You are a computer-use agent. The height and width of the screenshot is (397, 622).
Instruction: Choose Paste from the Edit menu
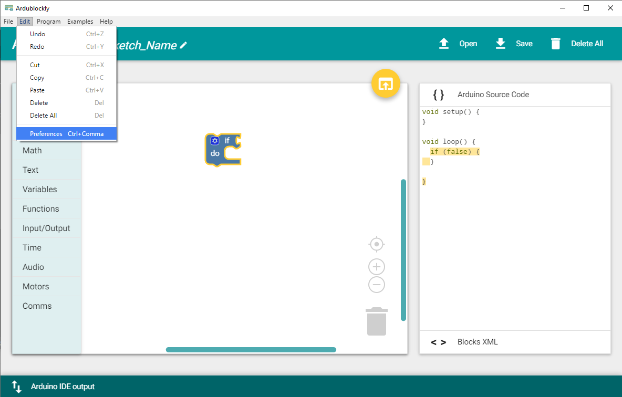point(67,90)
